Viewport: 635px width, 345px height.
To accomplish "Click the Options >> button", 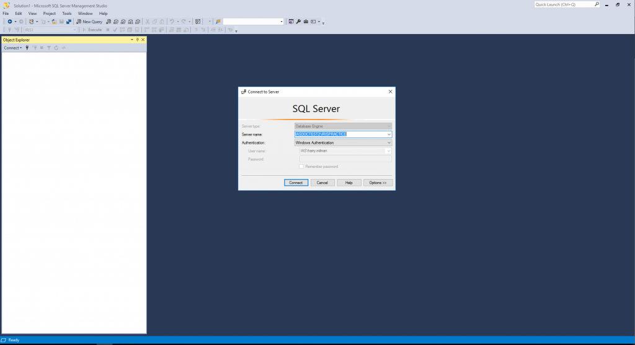I will (x=378, y=183).
